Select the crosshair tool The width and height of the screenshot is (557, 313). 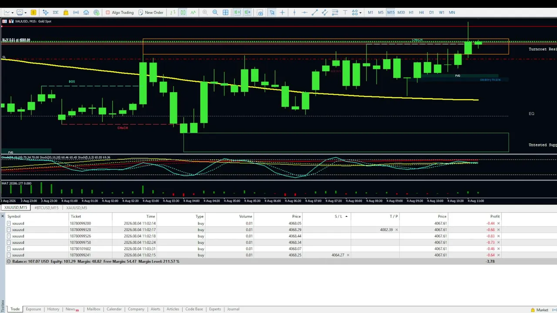[x=282, y=12]
